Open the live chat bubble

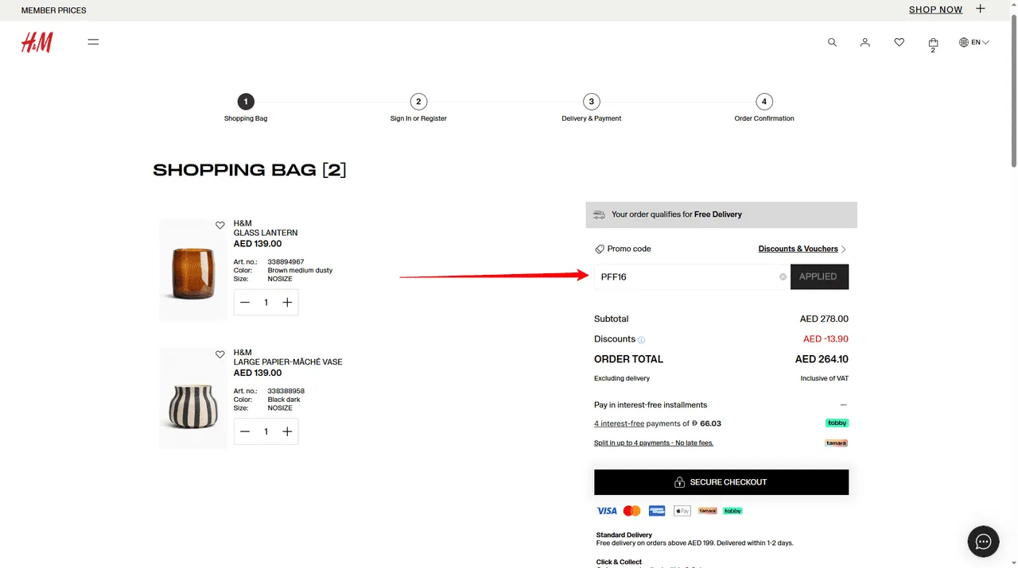tap(983, 542)
